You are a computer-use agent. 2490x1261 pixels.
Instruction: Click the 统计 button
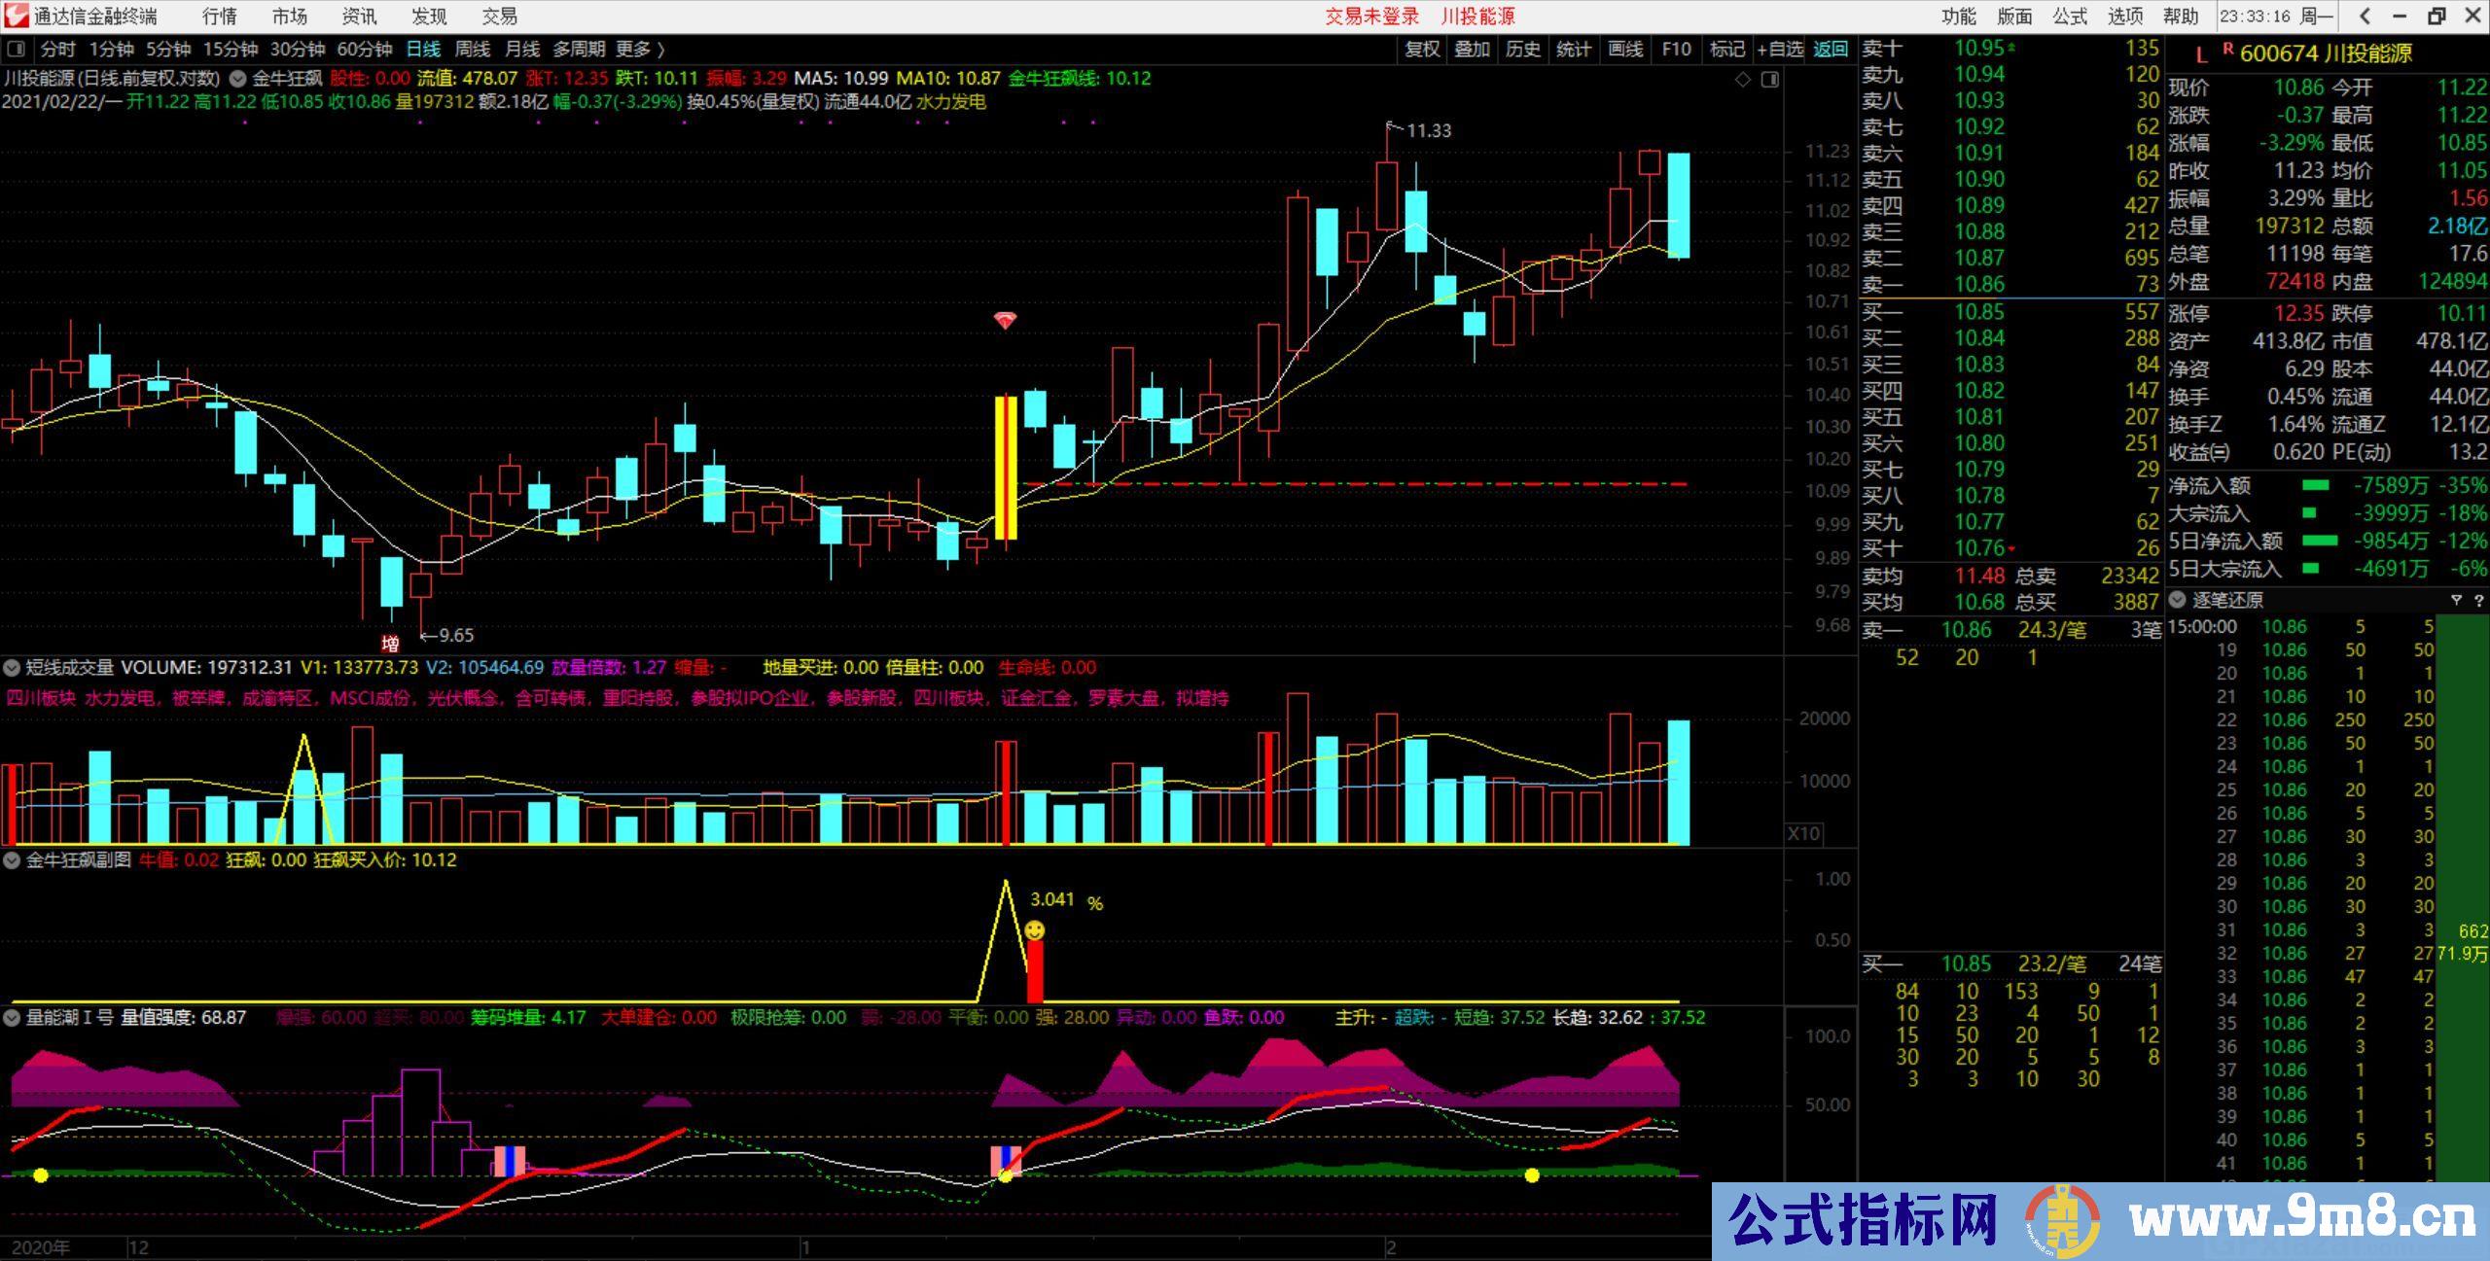[x=1573, y=50]
